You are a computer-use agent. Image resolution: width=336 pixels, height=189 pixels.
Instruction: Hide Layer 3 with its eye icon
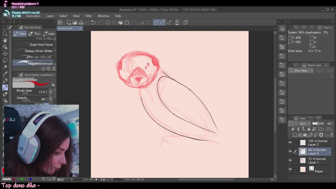(290, 151)
